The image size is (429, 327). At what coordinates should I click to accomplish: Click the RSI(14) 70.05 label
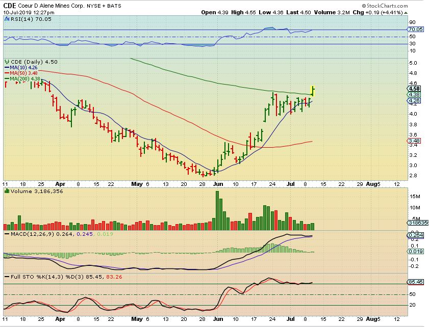(x=31, y=19)
